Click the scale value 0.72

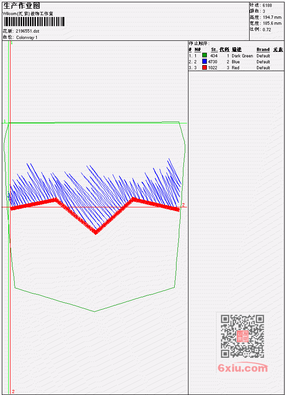(x=267, y=30)
